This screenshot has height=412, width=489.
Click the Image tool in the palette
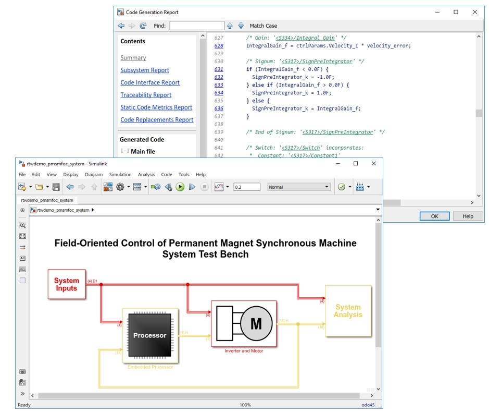[x=22, y=269]
